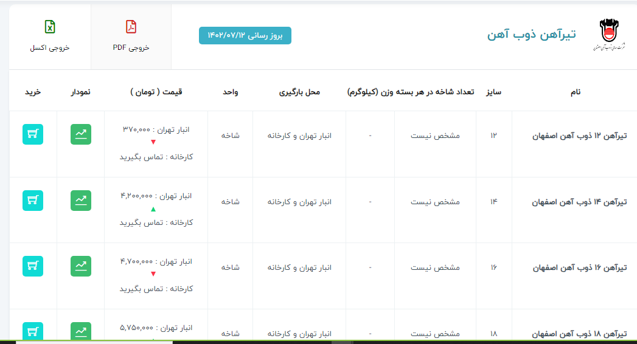Viewport: 637px width, 344px height.
Task: Open the تیرآهن ۱۴ ذوب آهن اصفهان link
Action: [x=580, y=201]
